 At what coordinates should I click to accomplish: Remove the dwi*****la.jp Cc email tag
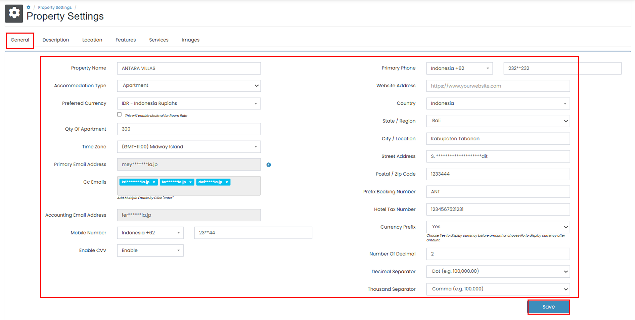(227, 182)
